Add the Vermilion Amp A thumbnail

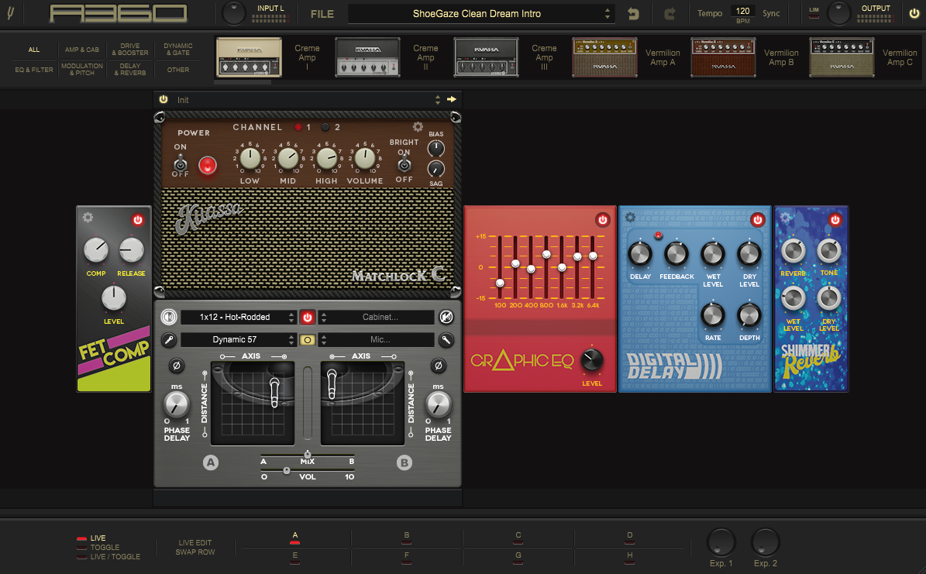click(x=604, y=57)
